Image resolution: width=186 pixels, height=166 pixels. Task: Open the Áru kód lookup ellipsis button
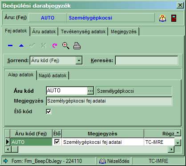click(x=90, y=91)
